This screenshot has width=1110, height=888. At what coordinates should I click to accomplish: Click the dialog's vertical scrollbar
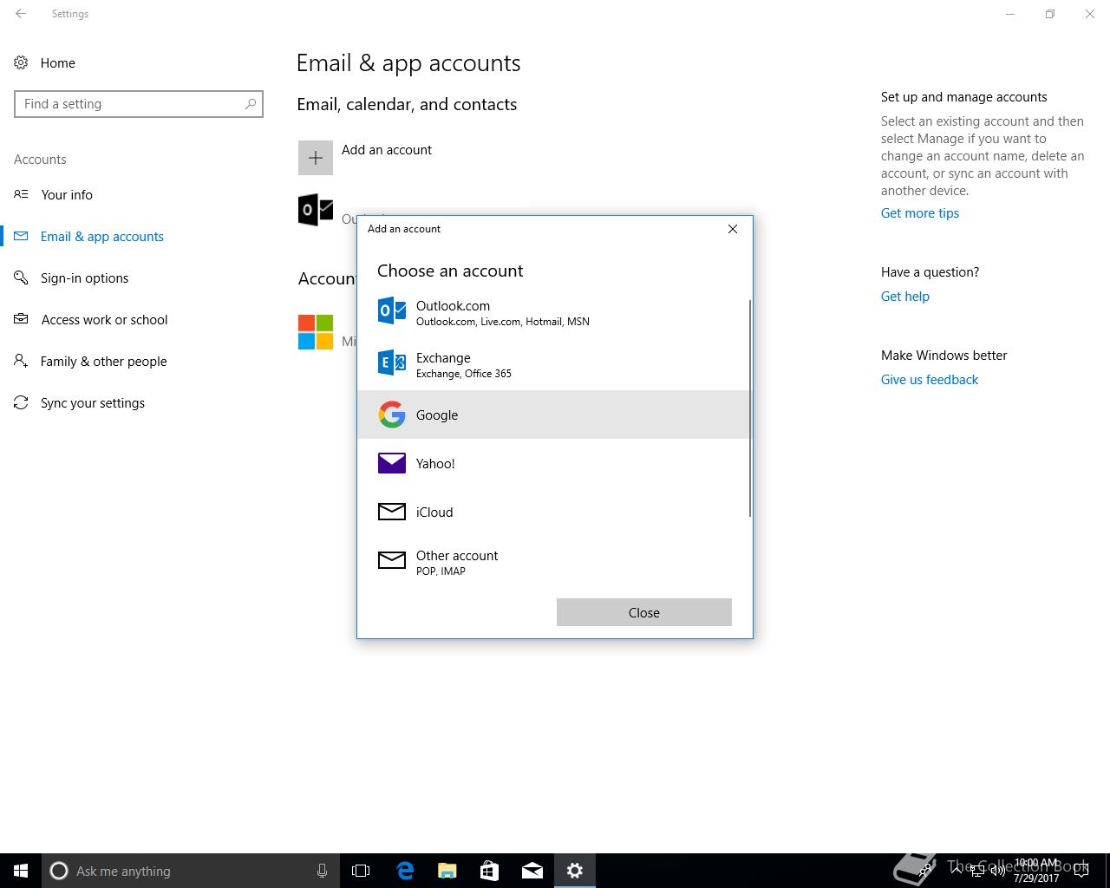(x=750, y=408)
